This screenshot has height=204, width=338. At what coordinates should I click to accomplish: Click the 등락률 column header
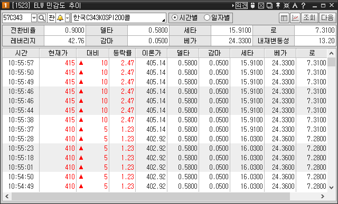(x=122, y=53)
